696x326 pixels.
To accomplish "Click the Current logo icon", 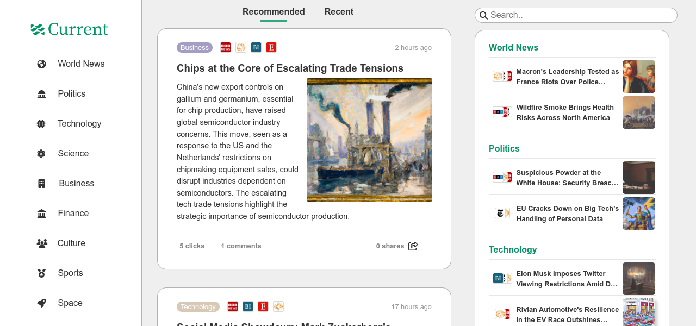I will point(38,29).
